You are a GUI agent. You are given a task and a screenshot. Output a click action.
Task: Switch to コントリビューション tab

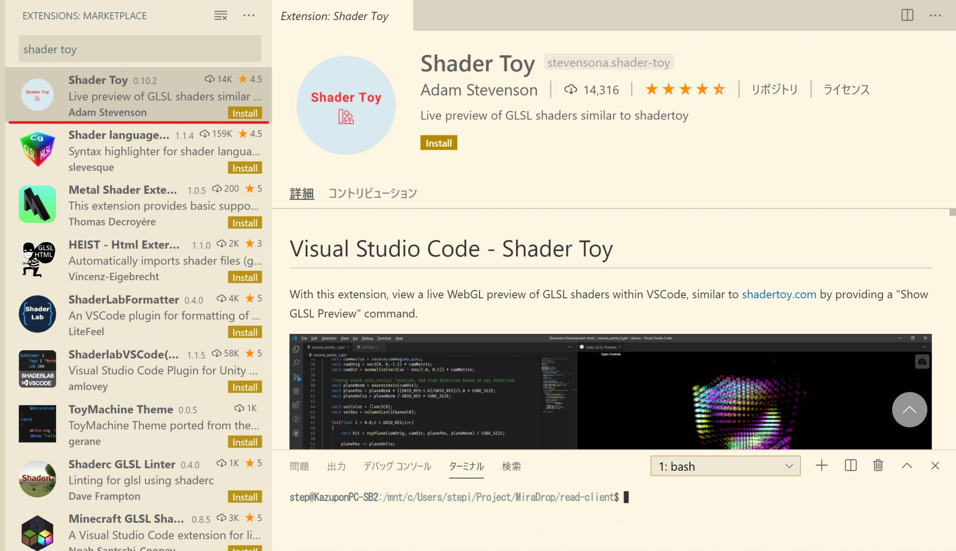pos(372,193)
